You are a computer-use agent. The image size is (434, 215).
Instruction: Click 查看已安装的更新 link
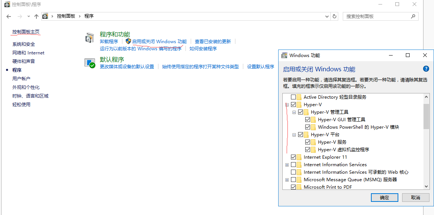pyautogui.click(x=213, y=42)
